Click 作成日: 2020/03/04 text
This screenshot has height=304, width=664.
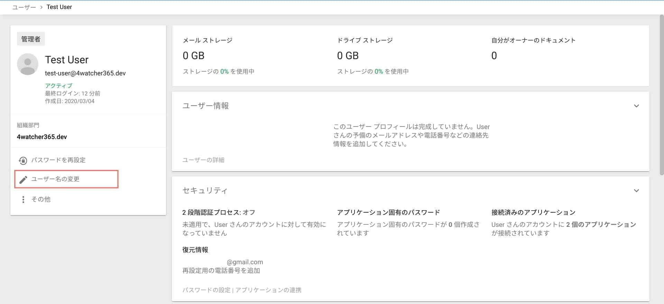70,101
